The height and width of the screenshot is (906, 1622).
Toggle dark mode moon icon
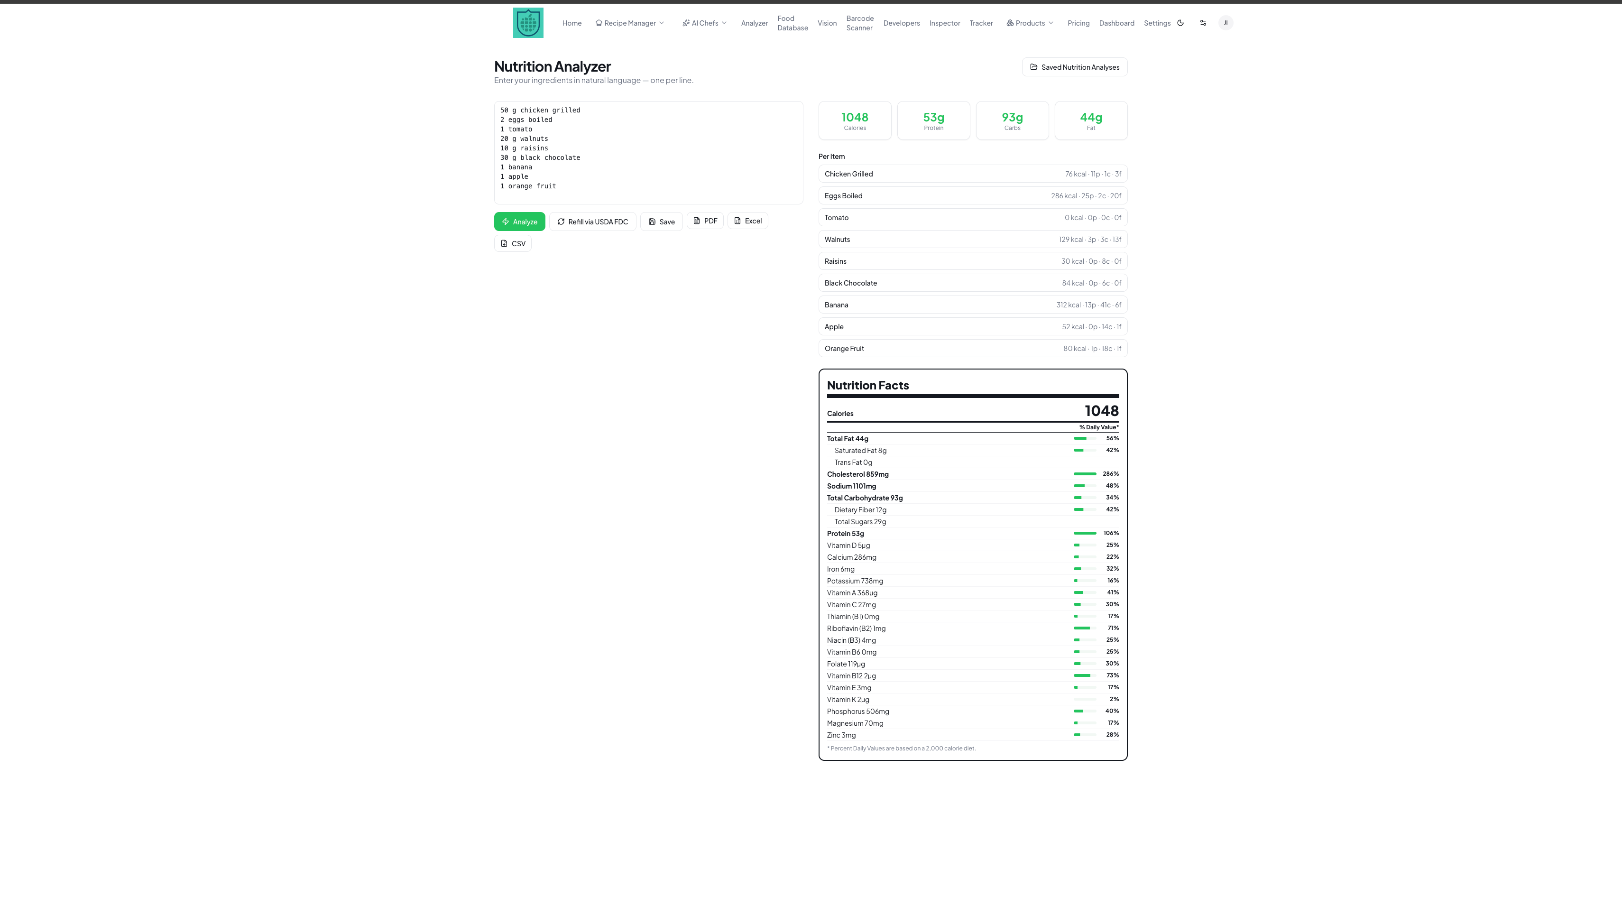1180,23
